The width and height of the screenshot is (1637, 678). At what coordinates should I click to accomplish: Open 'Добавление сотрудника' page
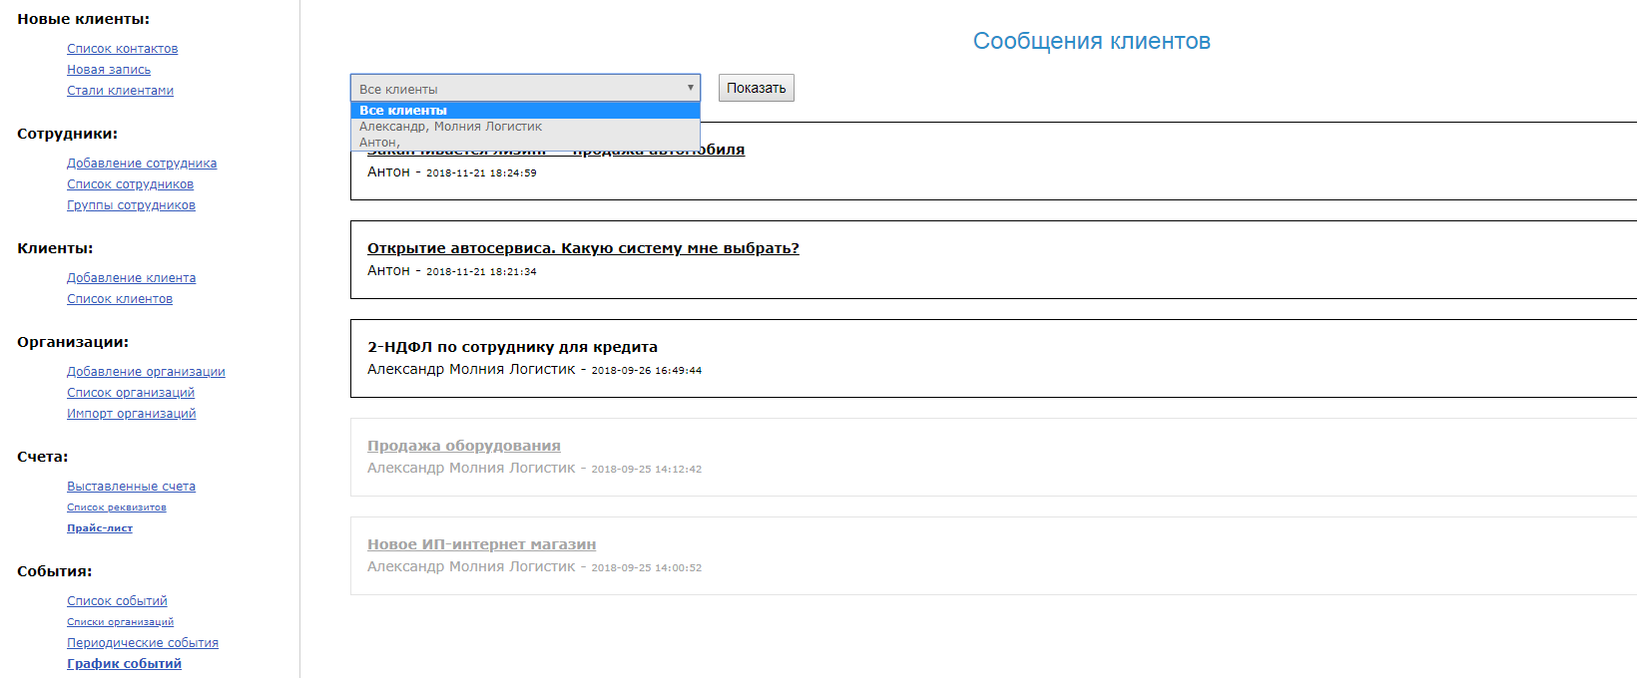pos(142,164)
